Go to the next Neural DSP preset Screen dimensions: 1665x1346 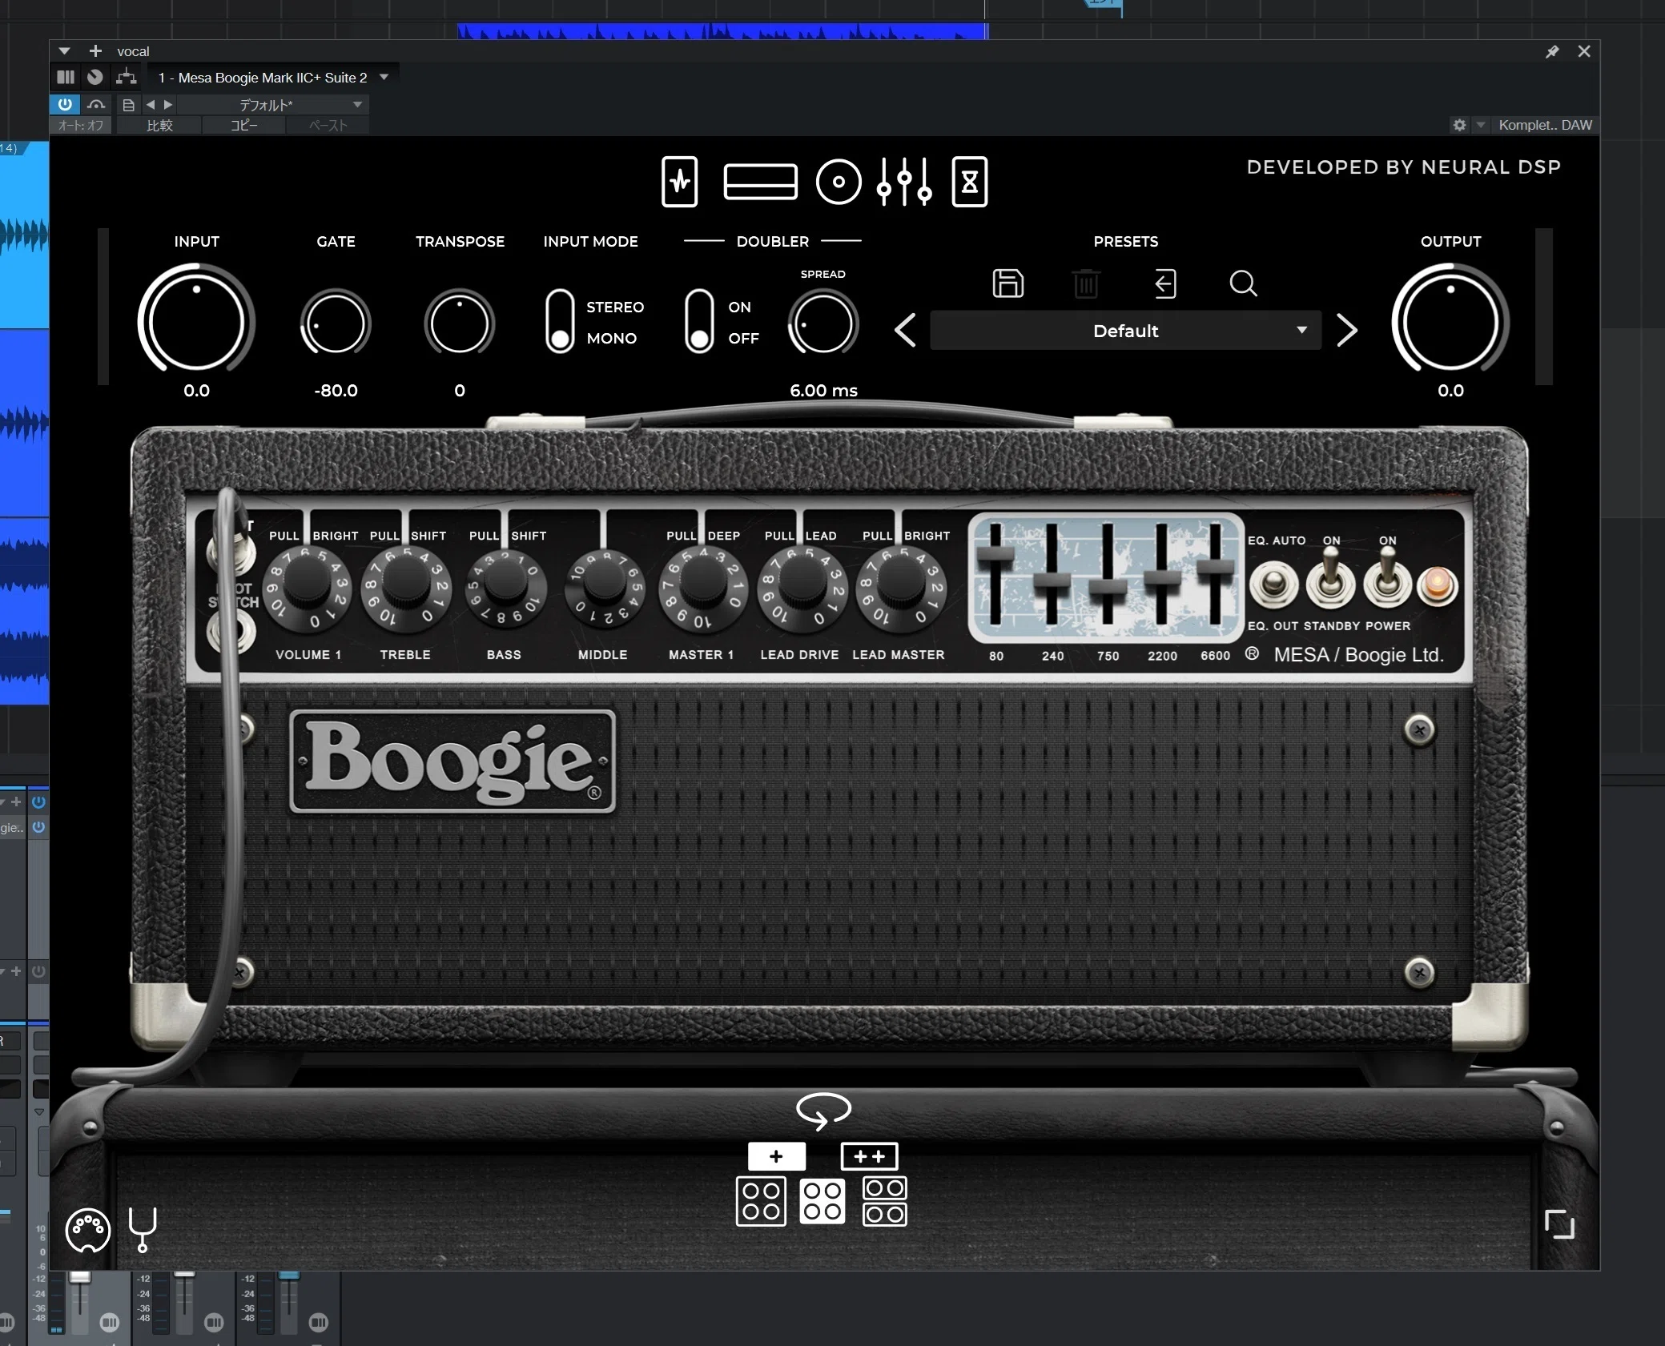click(x=1347, y=330)
